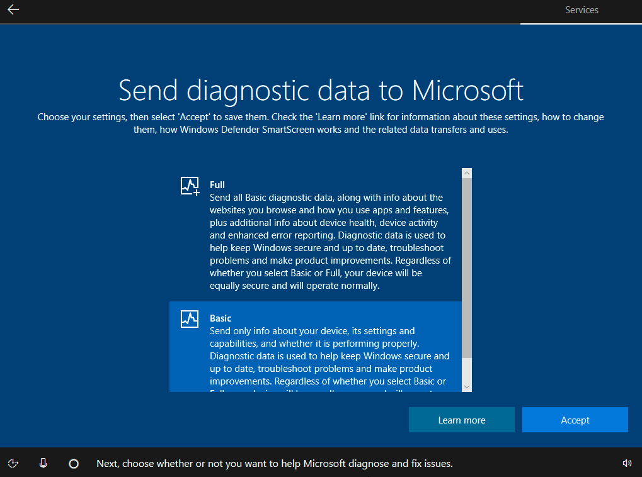Viewport: 642px width, 477px height.
Task: Select the Full diagnostic data option
Action: (x=315, y=235)
